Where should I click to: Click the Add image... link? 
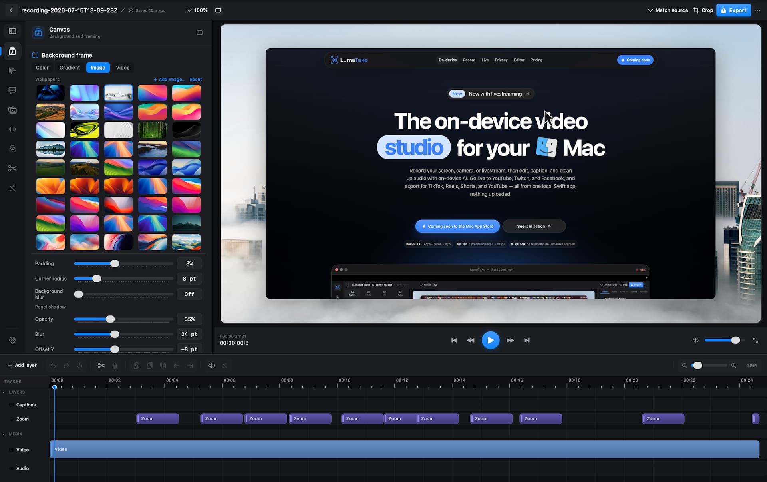coord(169,79)
